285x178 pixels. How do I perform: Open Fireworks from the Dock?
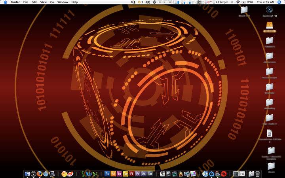point(125,174)
